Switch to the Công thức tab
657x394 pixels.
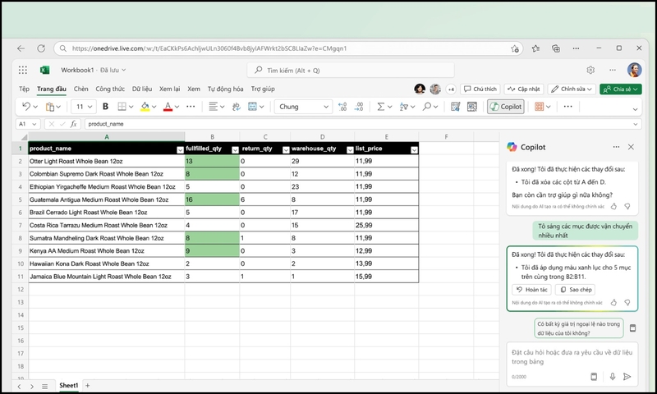tap(110, 89)
